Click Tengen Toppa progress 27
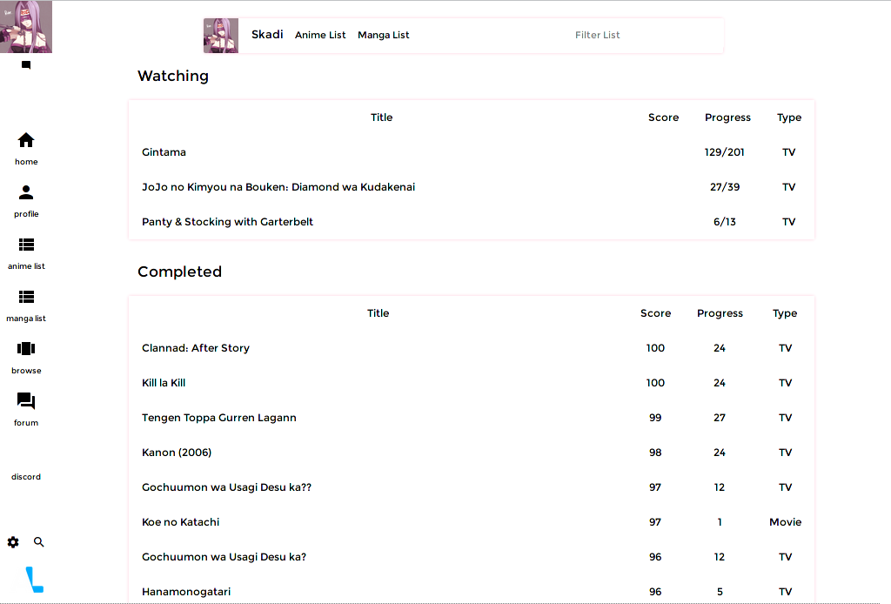This screenshot has height=604, width=891. pyautogui.click(x=720, y=418)
